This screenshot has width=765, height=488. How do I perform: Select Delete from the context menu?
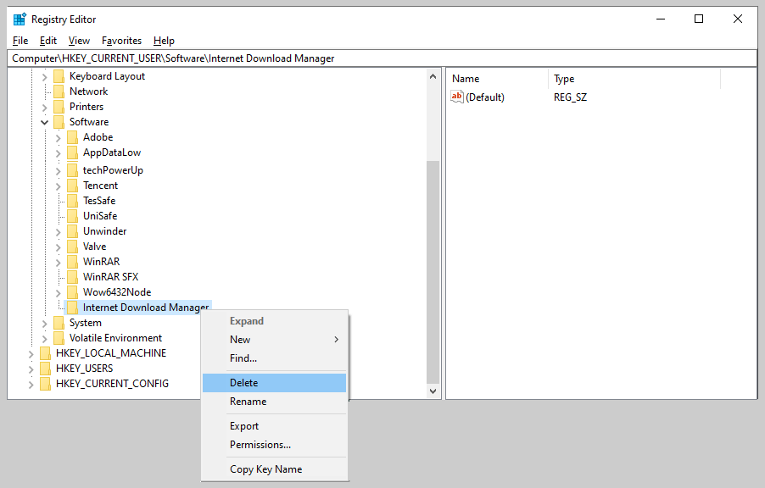tap(243, 382)
